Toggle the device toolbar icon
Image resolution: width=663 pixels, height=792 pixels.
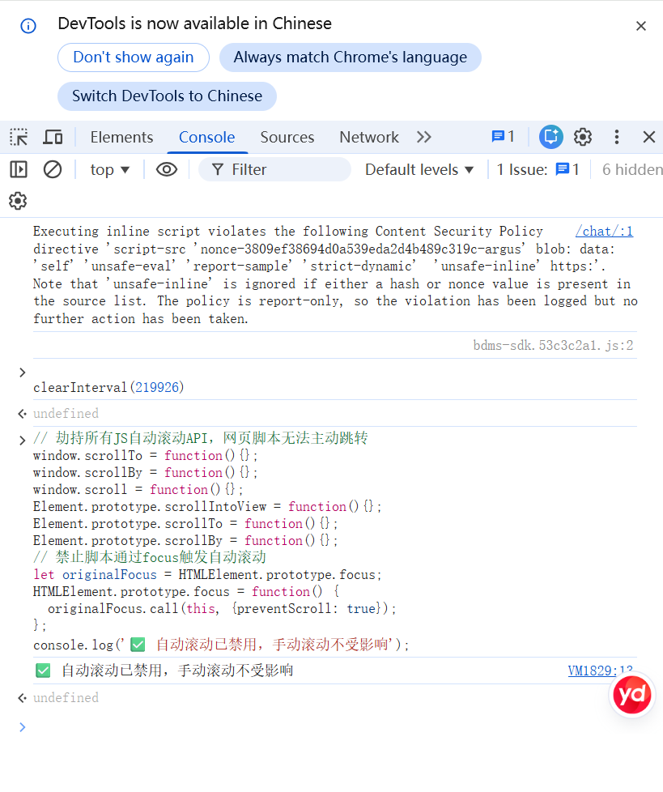point(53,137)
